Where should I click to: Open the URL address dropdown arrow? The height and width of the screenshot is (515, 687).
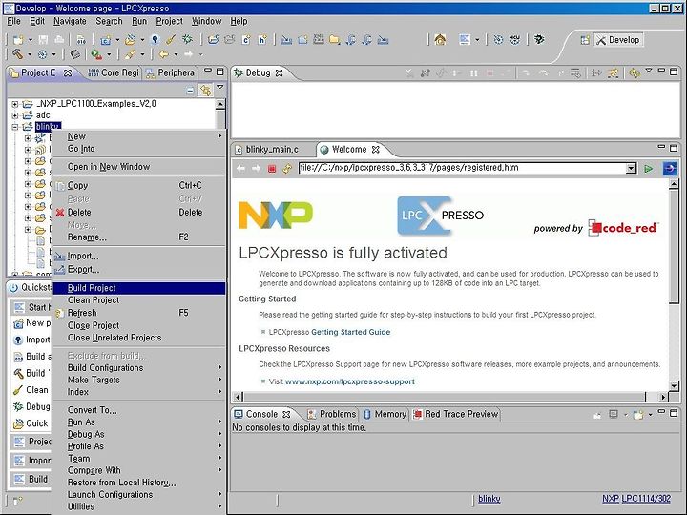click(x=631, y=169)
